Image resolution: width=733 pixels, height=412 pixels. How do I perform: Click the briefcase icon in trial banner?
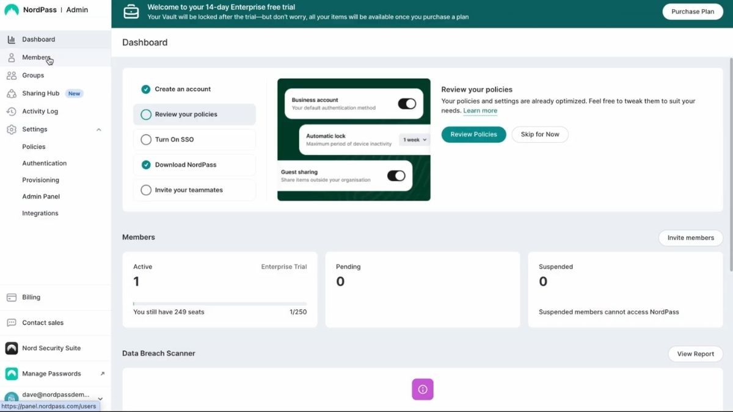(131, 12)
